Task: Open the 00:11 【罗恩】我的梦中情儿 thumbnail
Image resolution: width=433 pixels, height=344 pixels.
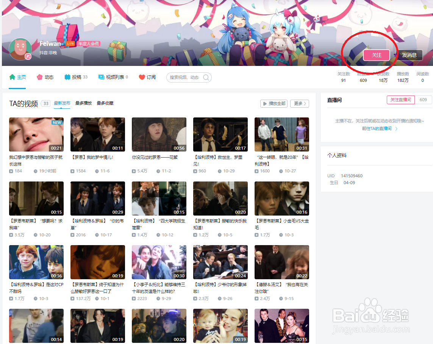Action: tap(98, 134)
